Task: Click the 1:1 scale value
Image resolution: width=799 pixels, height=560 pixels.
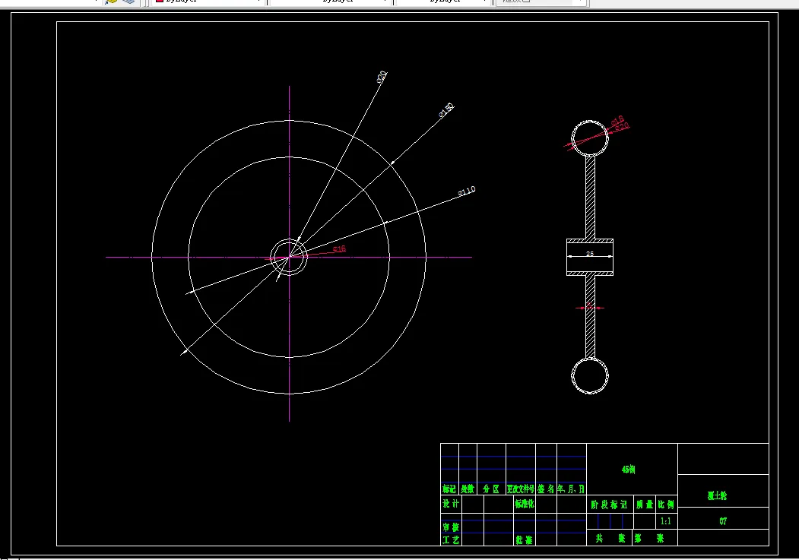Action: 665,520
